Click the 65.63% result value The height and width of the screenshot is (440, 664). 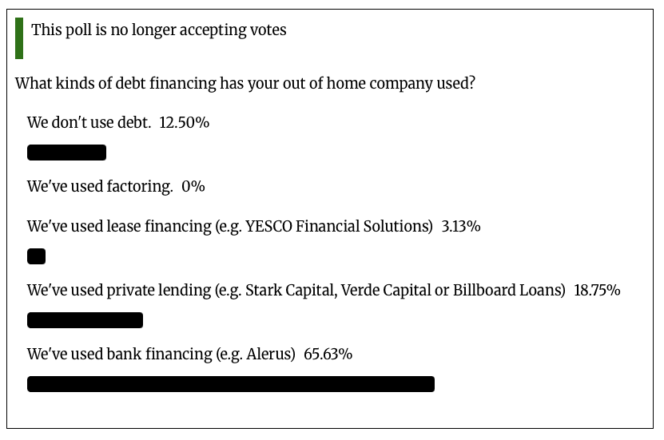(x=328, y=355)
